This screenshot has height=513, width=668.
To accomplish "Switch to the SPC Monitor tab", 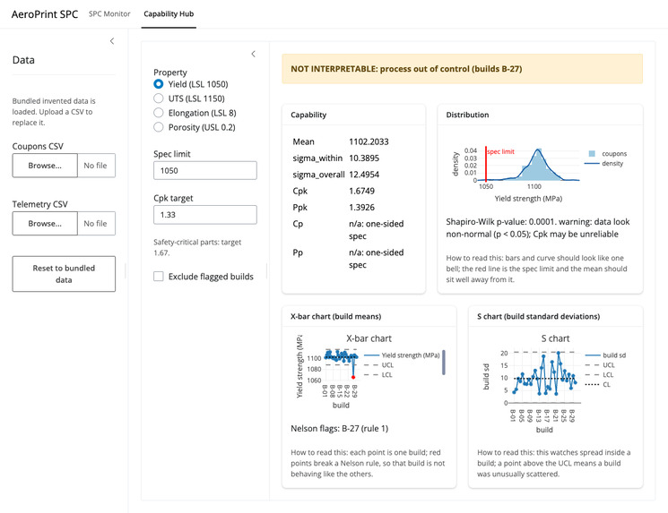I will [x=109, y=14].
